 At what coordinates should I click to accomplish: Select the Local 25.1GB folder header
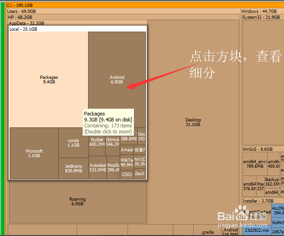tap(78, 29)
